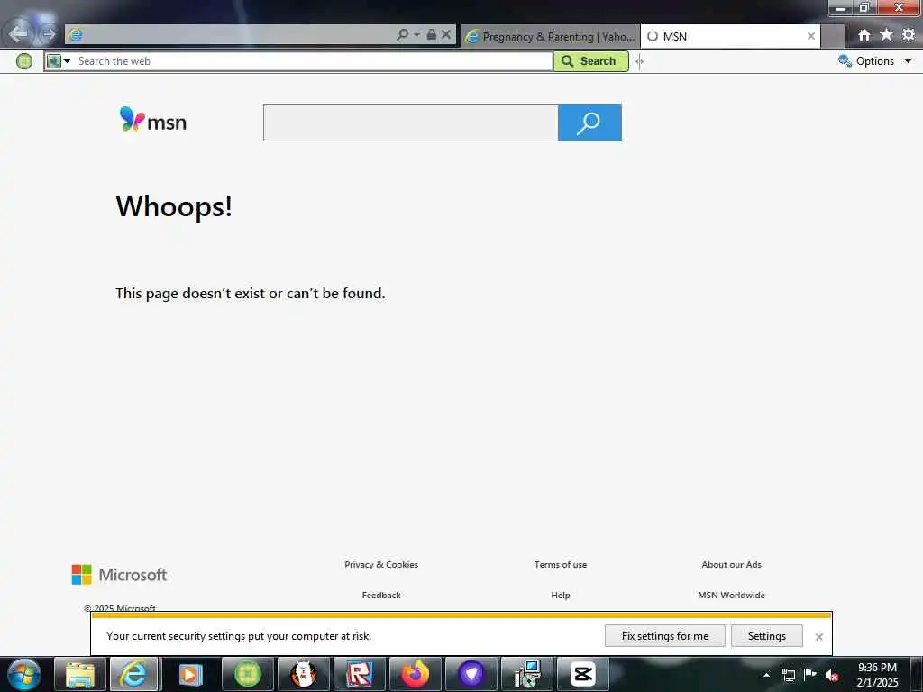Image resolution: width=923 pixels, height=692 pixels.
Task: Click Internet Explorer taskbar icon
Action: pyautogui.click(x=133, y=674)
